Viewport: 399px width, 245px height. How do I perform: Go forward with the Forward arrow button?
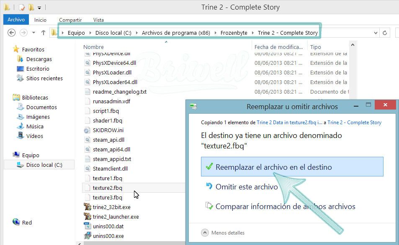(23, 33)
